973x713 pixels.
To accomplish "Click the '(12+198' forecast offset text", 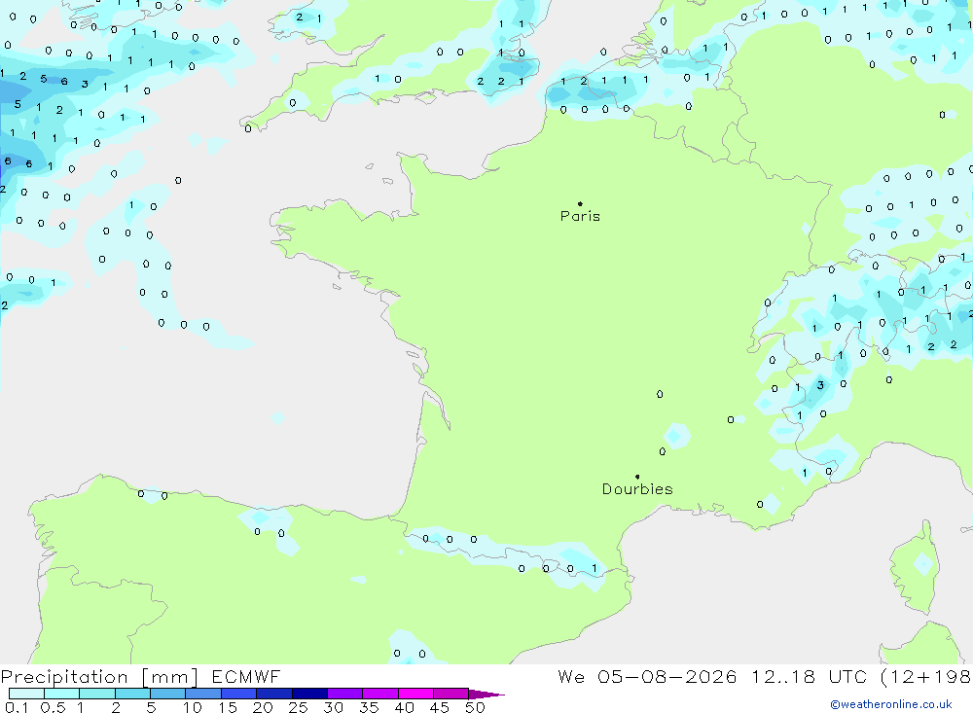I will [926, 677].
